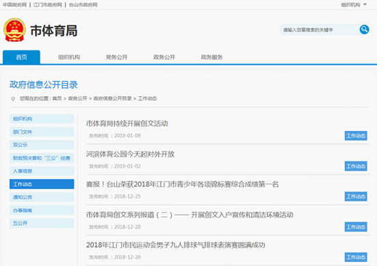This screenshot has height=266, width=377.
Task: Open the 政务服务 navigation tab
Action: coord(212,57)
